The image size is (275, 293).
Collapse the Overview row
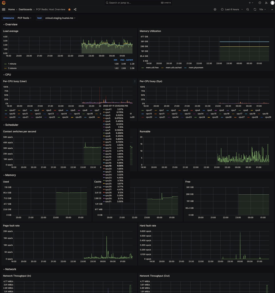(10, 25)
